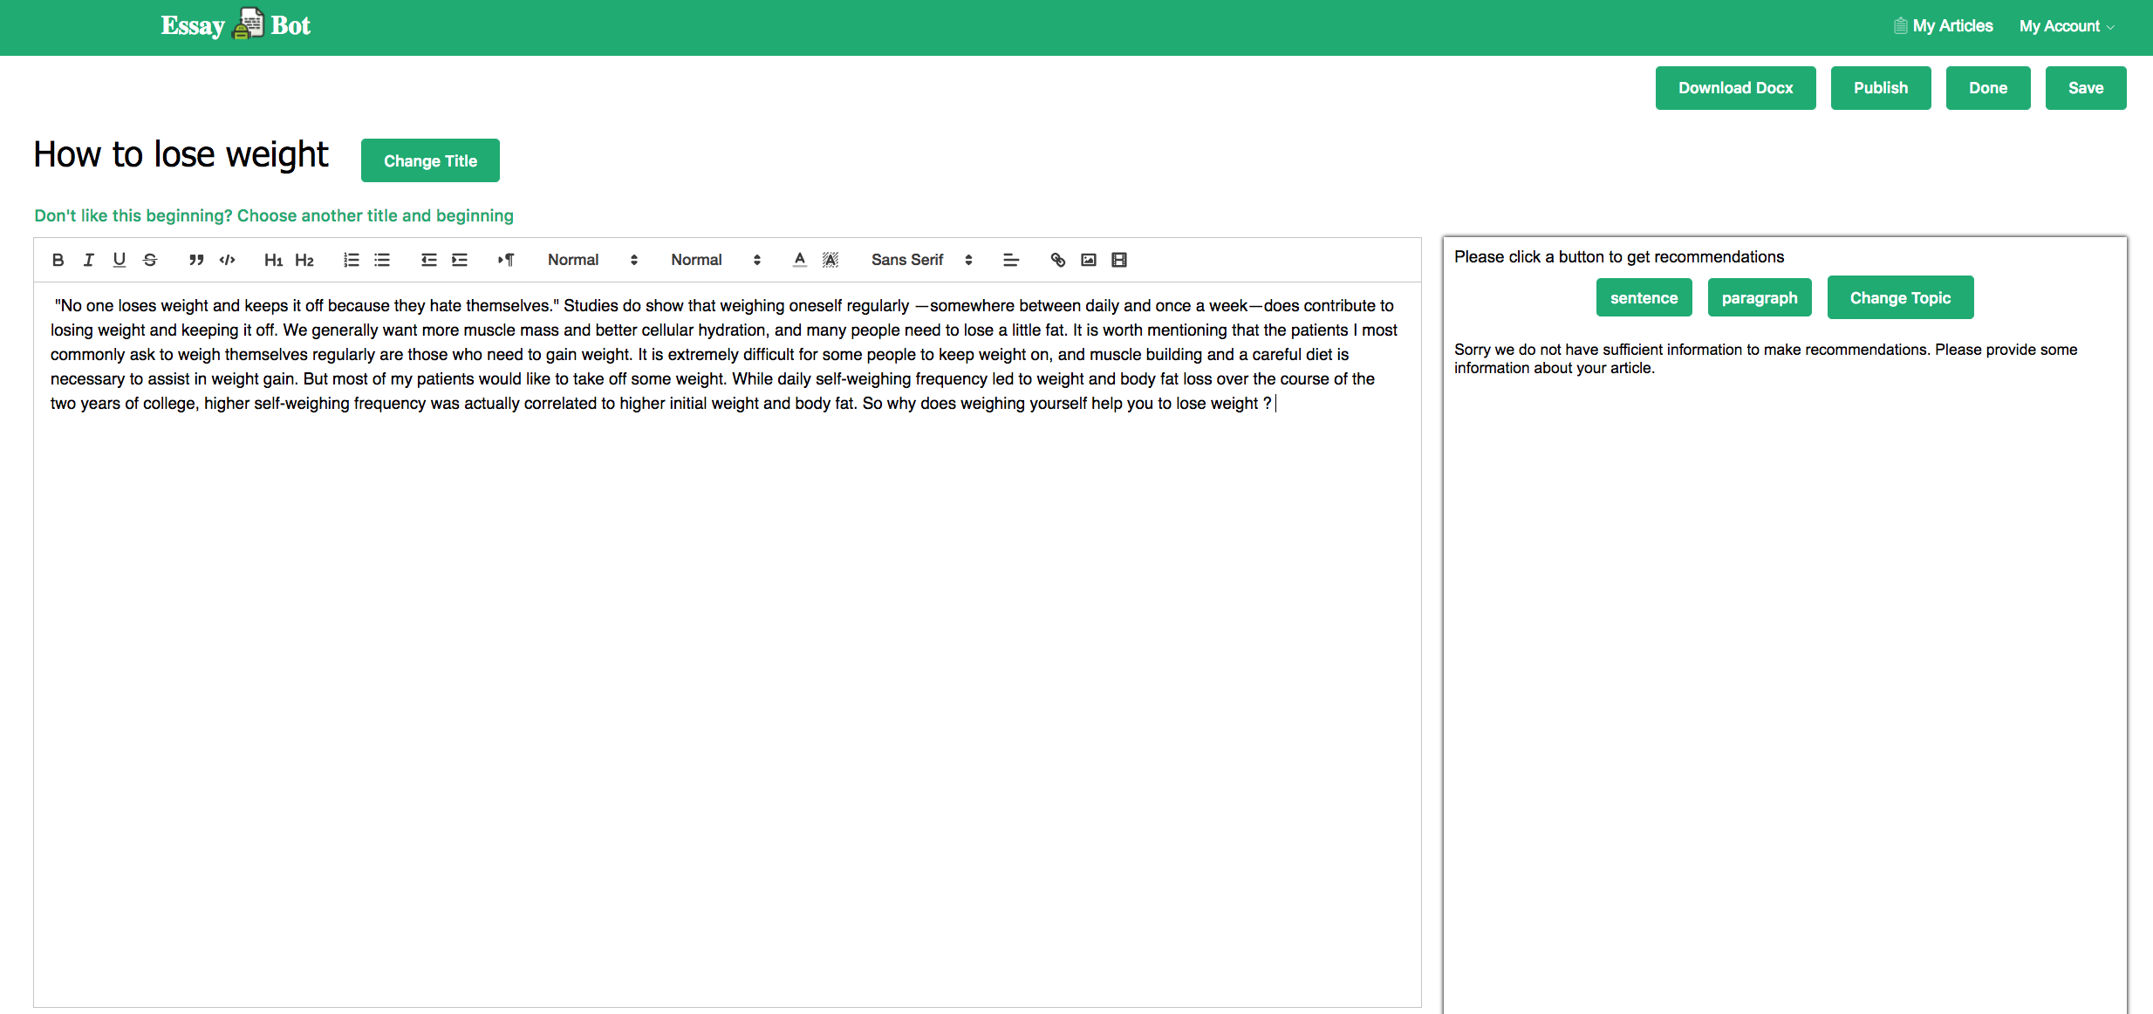This screenshot has height=1014, width=2153.
Task: Toggle italic formatting
Action: [88, 260]
